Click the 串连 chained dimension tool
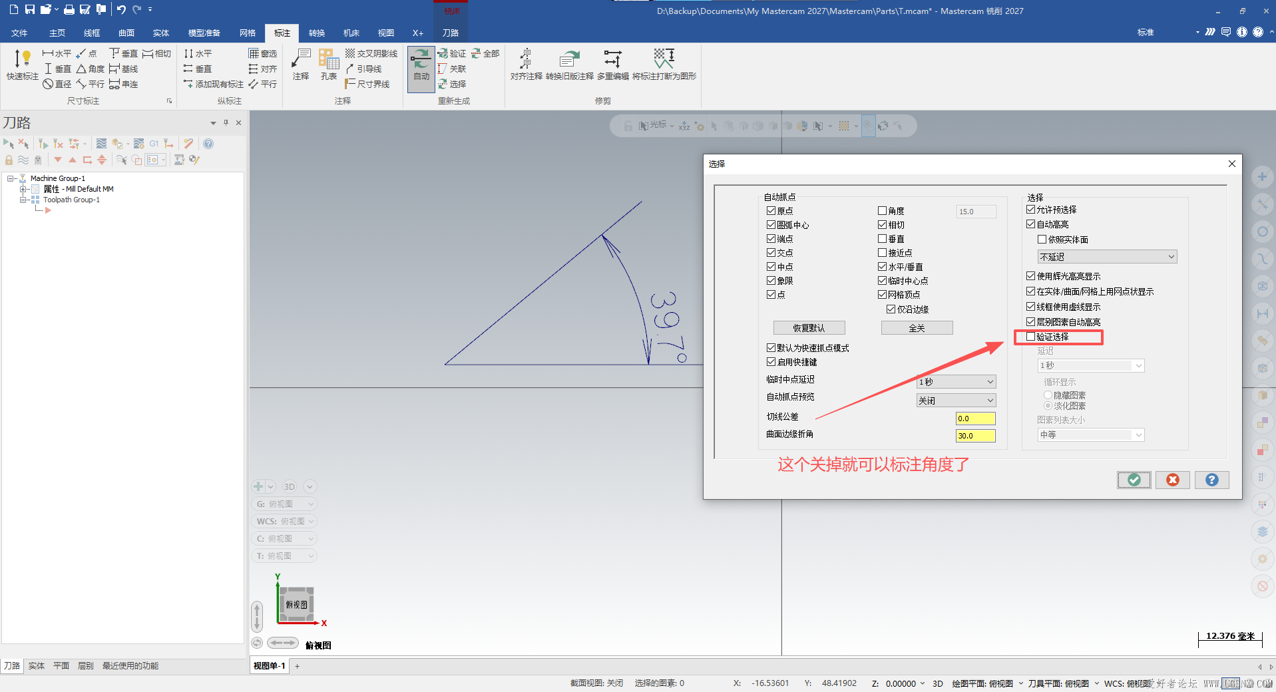This screenshot has width=1276, height=692. click(124, 84)
